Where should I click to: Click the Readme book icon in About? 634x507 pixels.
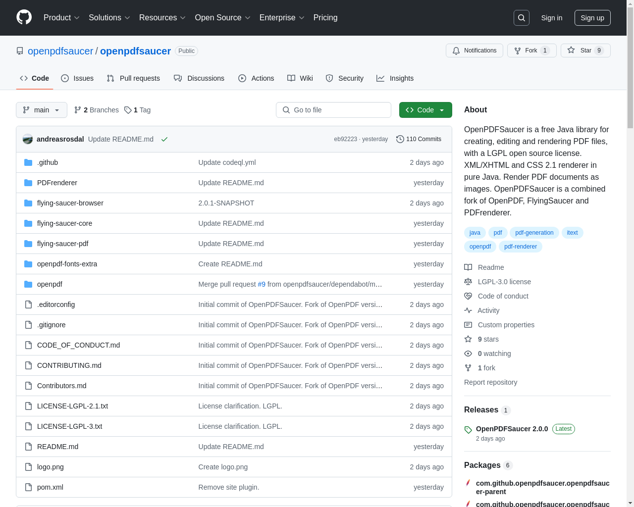[468, 267]
